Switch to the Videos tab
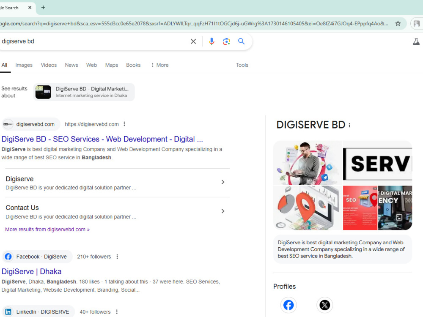This screenshot has width=423, height=317. (49, 65)
